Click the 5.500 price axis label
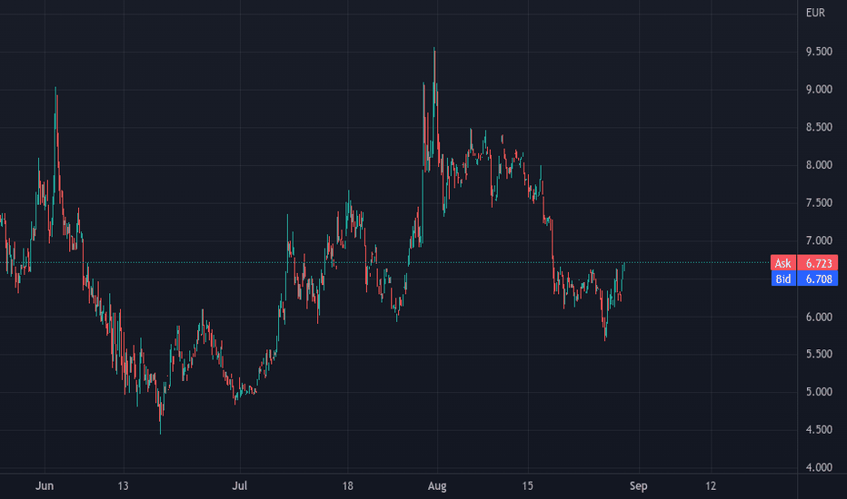 click(x=819, y=355)
